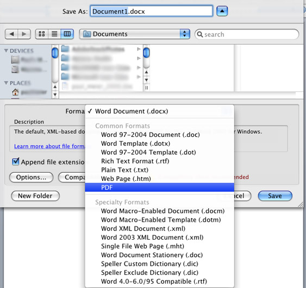Choose Word Document Stationery (.doc)
306x288 pixels.
point(159,255)
